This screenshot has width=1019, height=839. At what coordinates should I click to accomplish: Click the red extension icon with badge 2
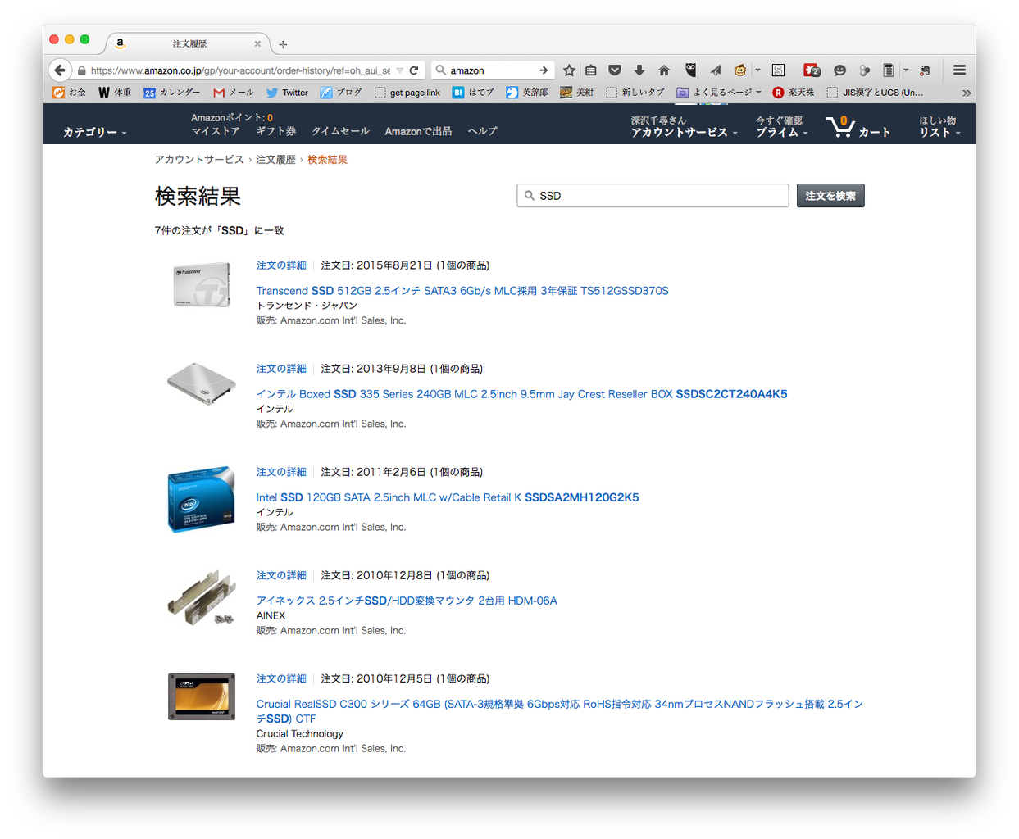812,70
